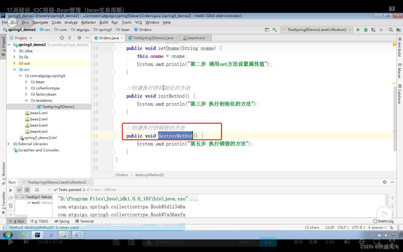Switch to bean4.xml editor tab
The image size is (403, 252).
196,38
